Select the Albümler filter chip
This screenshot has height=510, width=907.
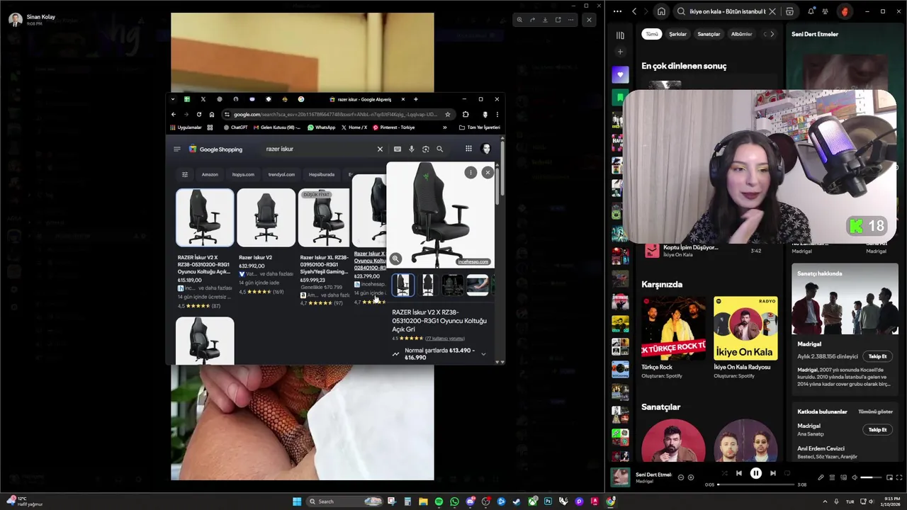pos(741,34)
